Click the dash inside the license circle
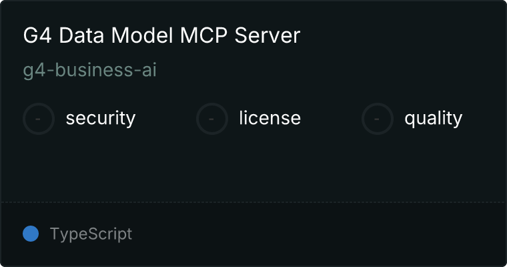 point(211,119)
